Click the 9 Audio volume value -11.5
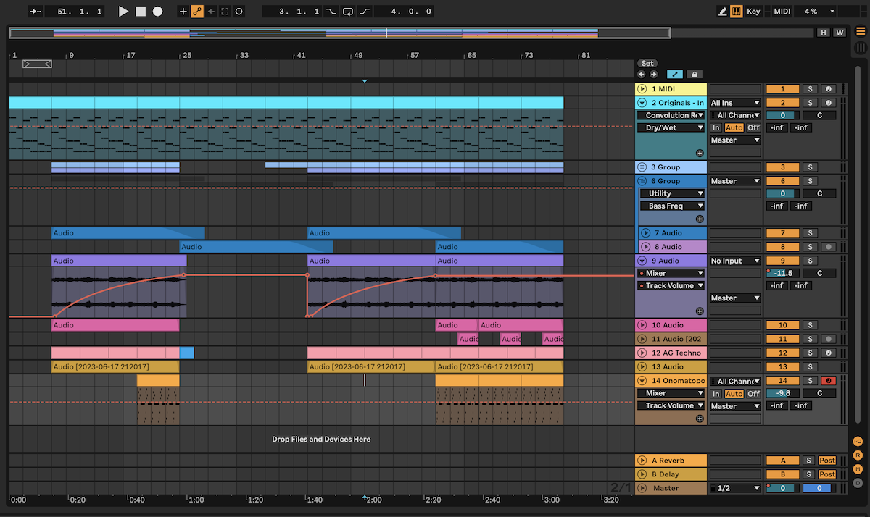 pos(782,273)
